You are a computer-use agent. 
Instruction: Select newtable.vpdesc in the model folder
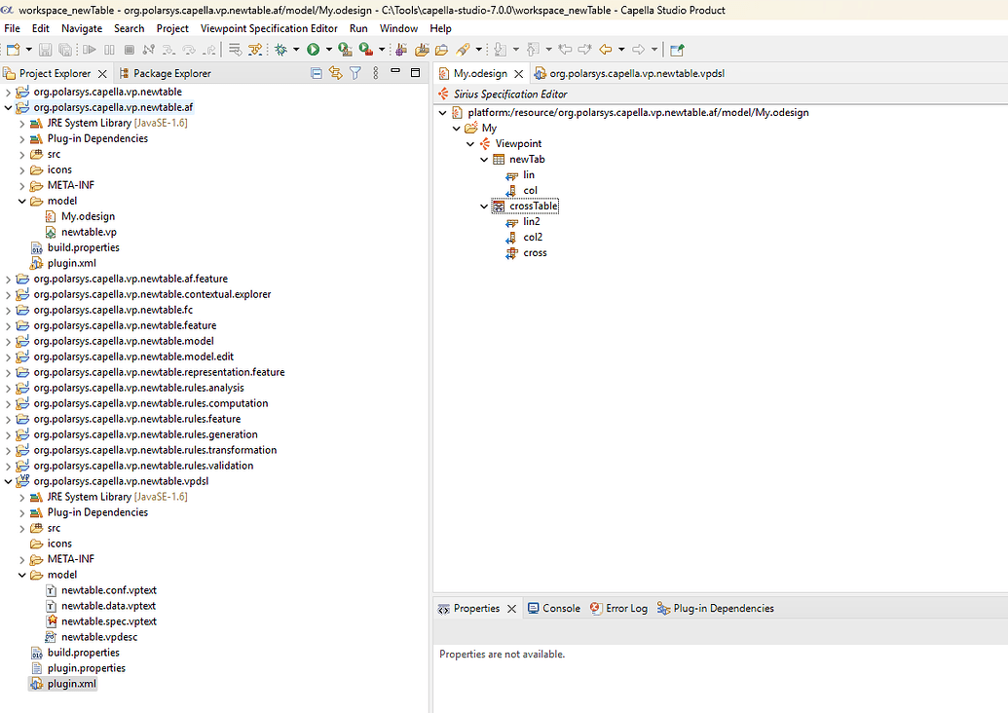tap(98, 636)
